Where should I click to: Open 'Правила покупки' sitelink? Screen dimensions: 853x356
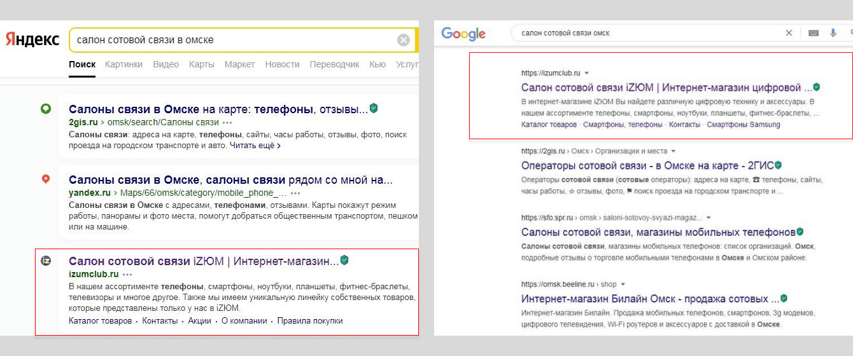[310, 321]
